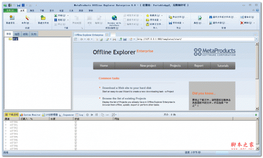This screenshot has width=263, height=158.
Task: Click the browser Home icon
Action: (x=131, y=39)
